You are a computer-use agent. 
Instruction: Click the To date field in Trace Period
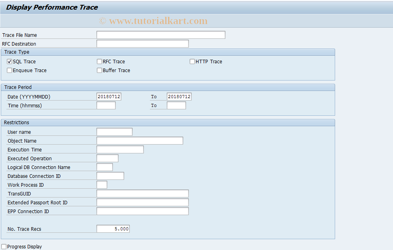(x=179, y=96)
